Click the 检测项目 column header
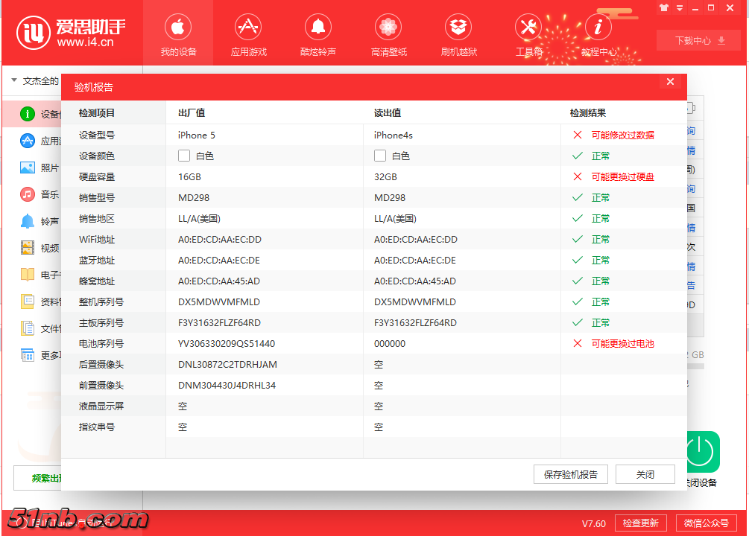Screen dimensions: 749x536 pyautogui.click(x=97, y=113)
